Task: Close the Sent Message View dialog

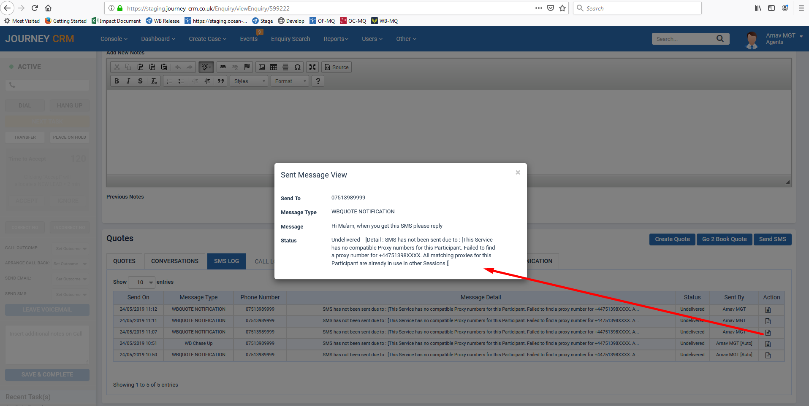Action: [518, 172]
